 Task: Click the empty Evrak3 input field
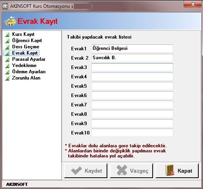tap(132, 67)
